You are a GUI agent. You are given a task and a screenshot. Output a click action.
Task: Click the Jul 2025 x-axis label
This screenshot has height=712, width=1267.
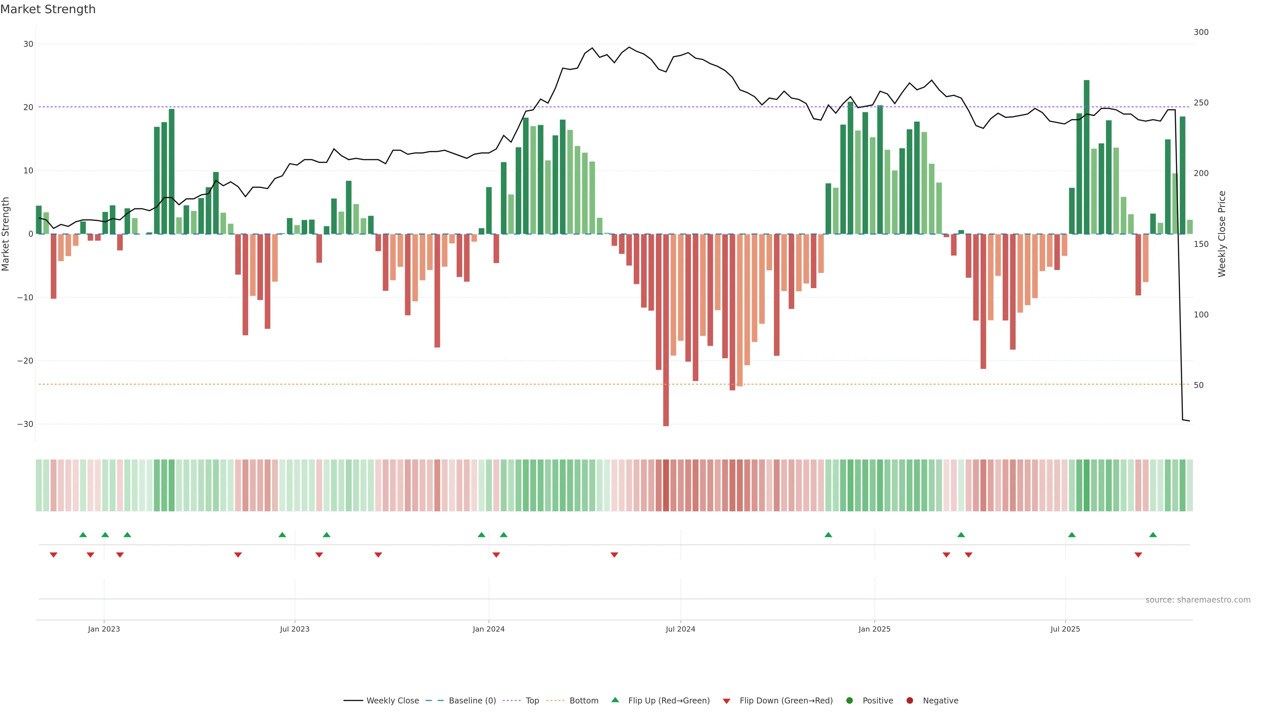(x=1065, y=629)
